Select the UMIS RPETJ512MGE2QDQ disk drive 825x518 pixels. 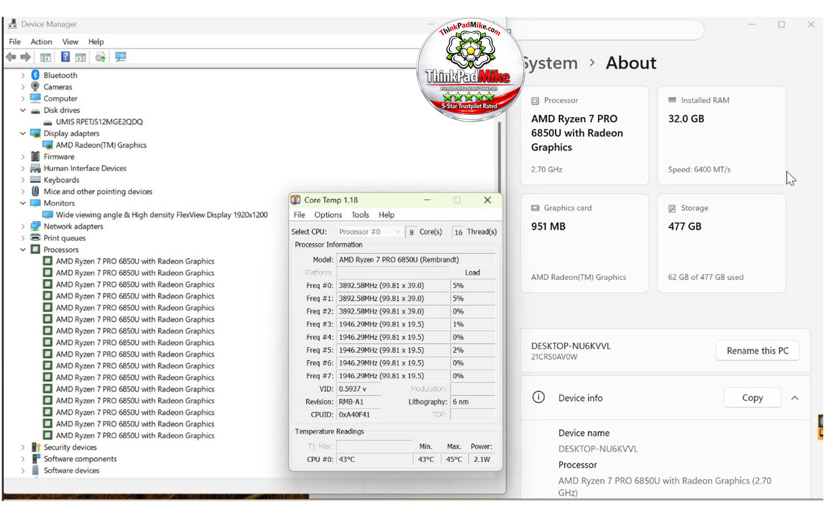(99, 122)
